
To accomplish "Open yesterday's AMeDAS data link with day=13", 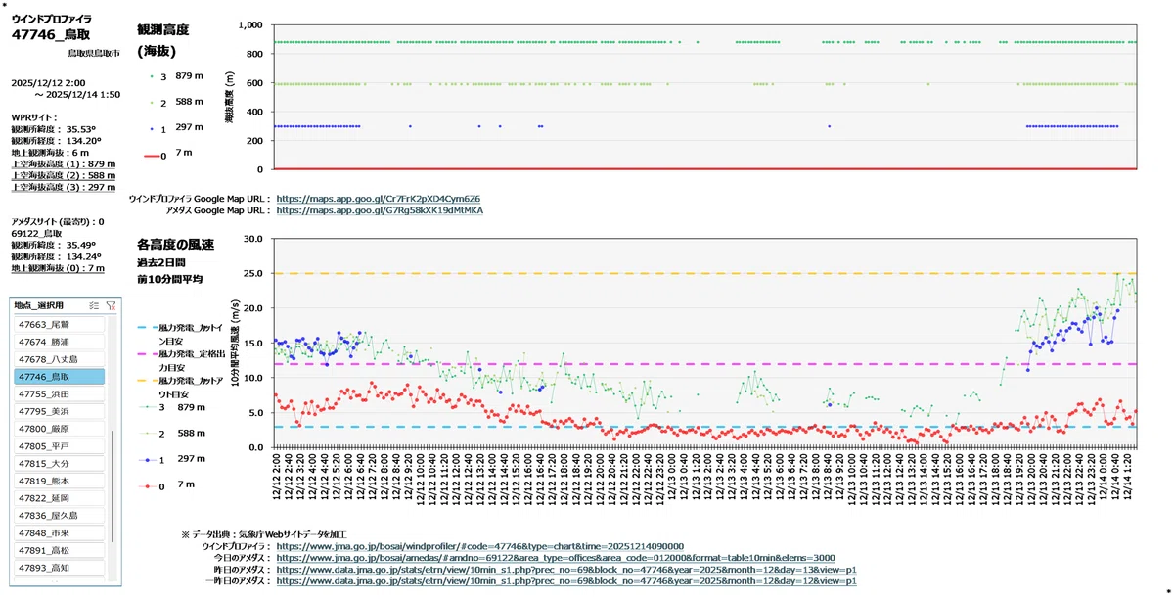I will tap(566, 570).
